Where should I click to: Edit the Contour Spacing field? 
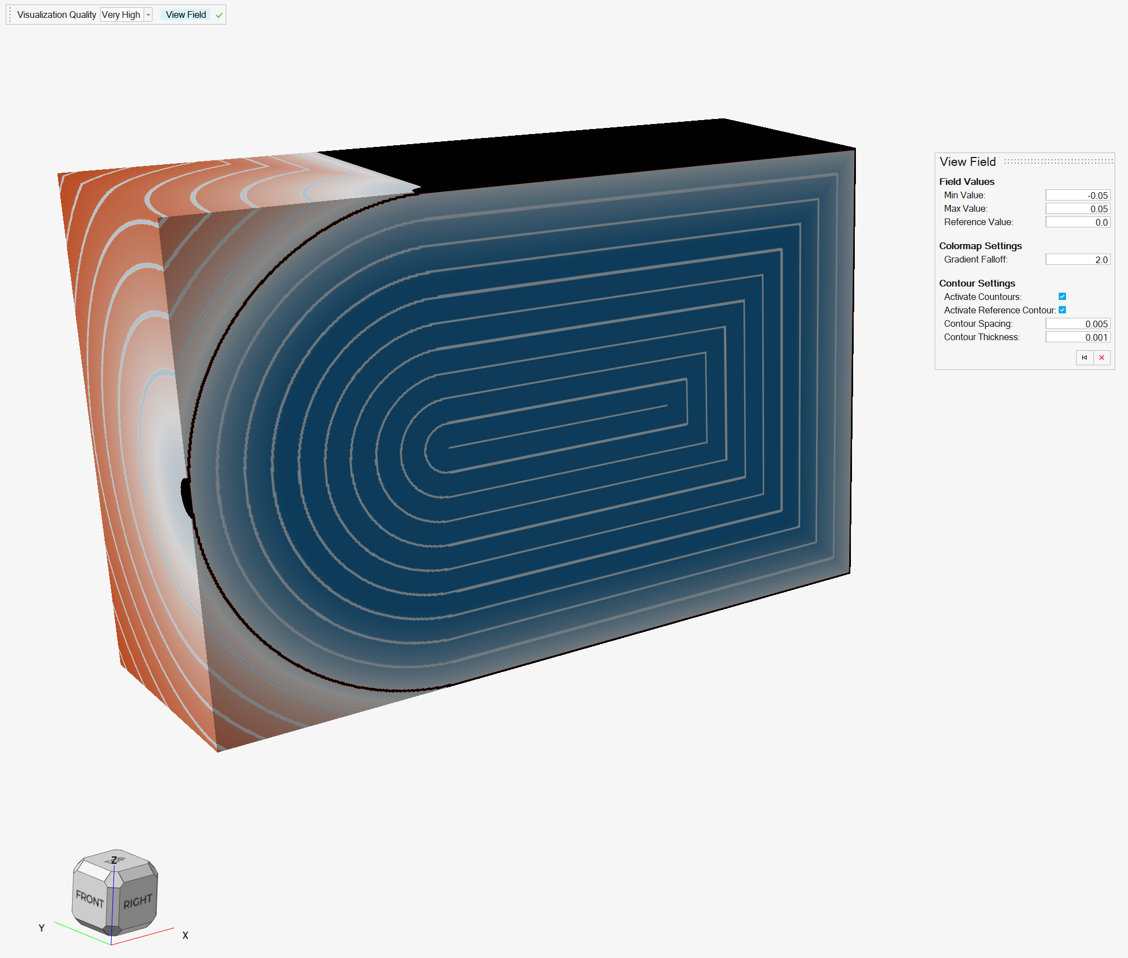click(x=1077, y=324)
